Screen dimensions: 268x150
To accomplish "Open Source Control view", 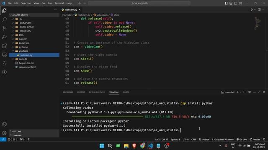I will 4,28.
